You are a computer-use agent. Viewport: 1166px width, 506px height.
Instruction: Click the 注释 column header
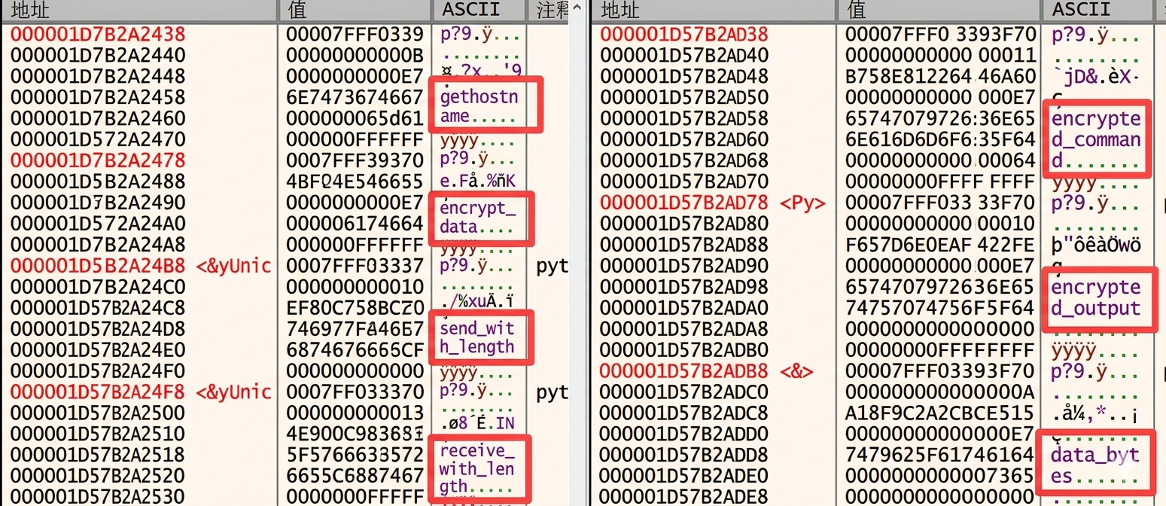tap(550, 10)
